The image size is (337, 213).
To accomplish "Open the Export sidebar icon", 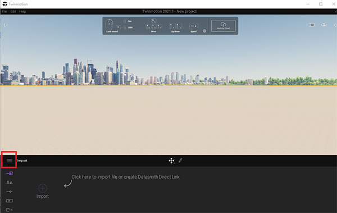I will (x=9, y=210).
